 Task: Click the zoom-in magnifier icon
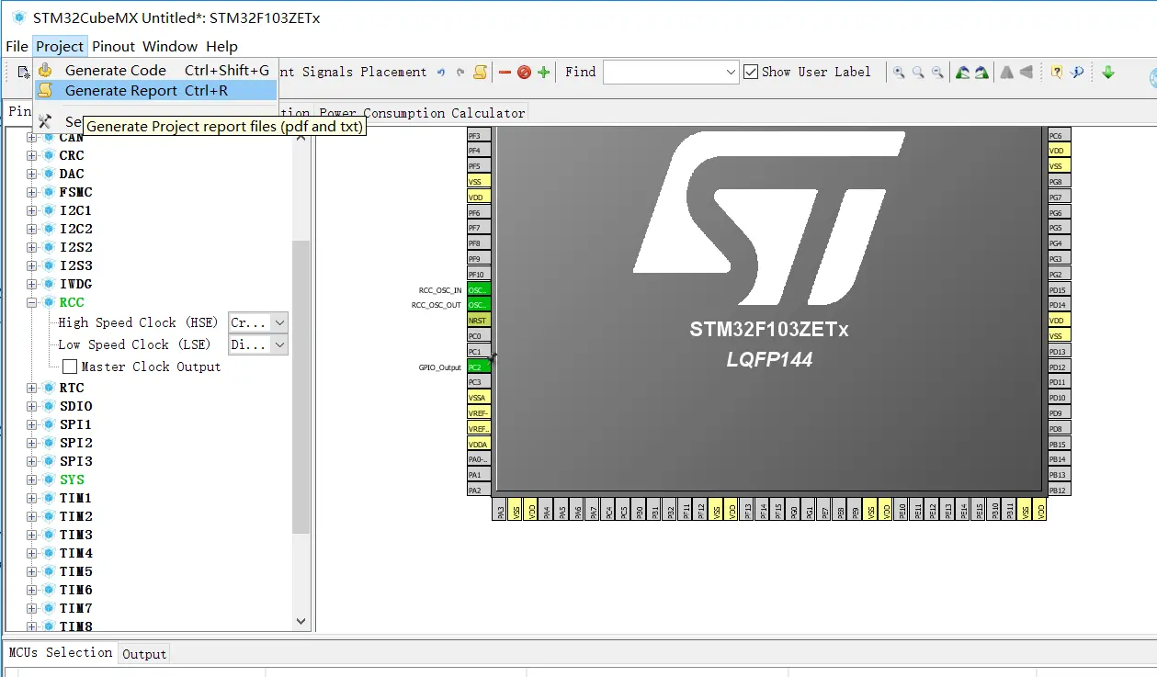click(x=899, y=72)
